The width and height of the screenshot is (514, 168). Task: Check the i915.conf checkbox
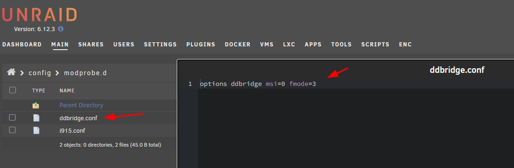pos(12,130)
